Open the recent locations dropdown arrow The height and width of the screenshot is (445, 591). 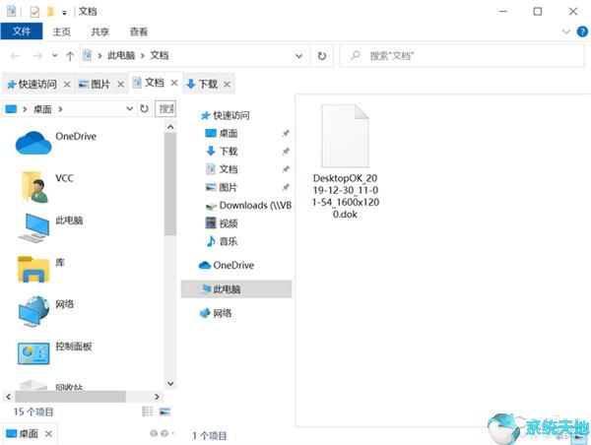point(55,56)
